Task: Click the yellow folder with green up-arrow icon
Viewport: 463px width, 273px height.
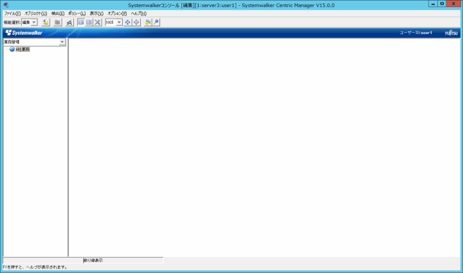Action: [46, 22]
